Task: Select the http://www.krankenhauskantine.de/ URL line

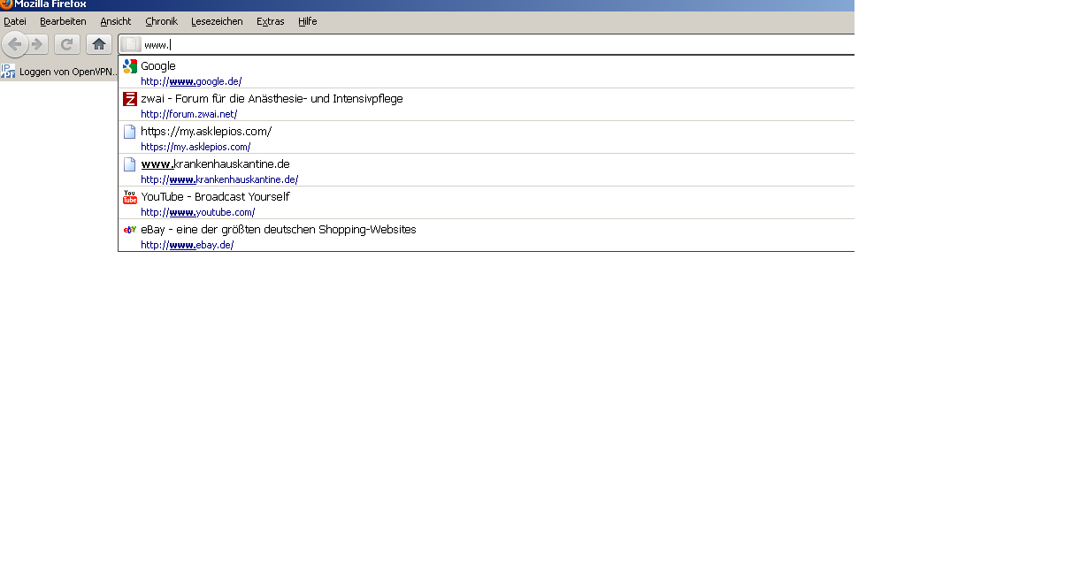Action: pyautogui.click(x=219, y=179)
